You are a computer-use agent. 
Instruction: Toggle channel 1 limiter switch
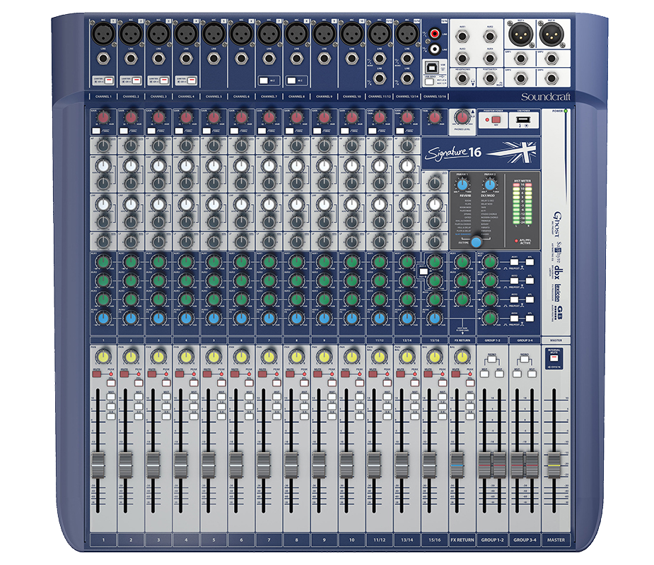coord(108,80)
